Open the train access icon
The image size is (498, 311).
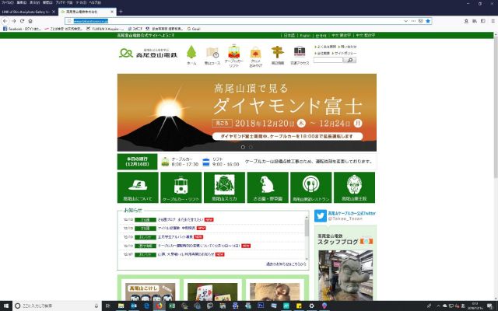(300, 53)
